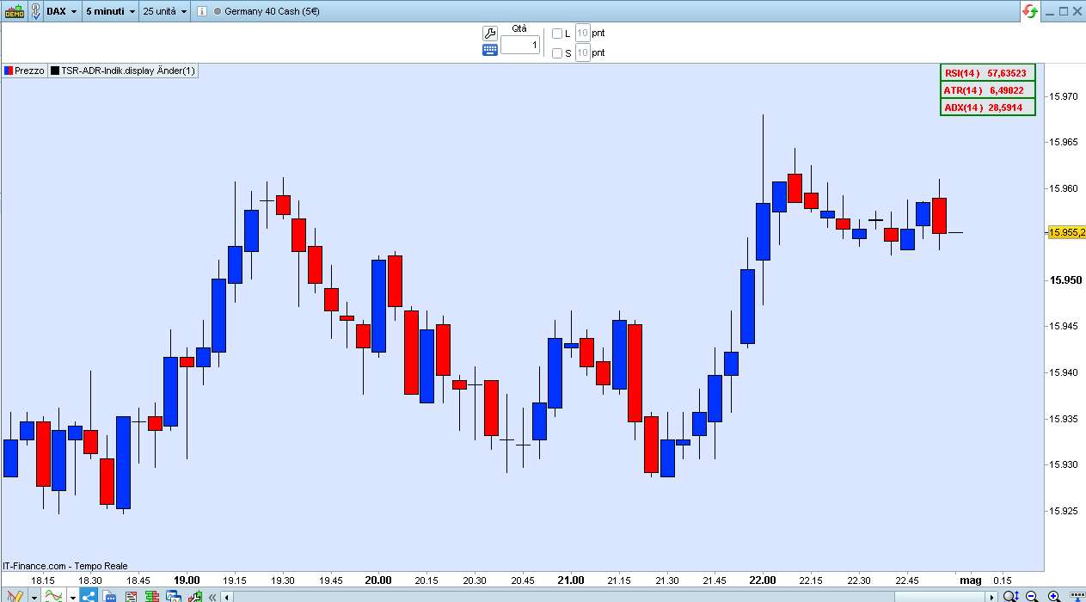Viewport: 1086px width, 602px height.
Task: Click the horizontal chart scrollbar thumb
Action: tap(941, 597)
